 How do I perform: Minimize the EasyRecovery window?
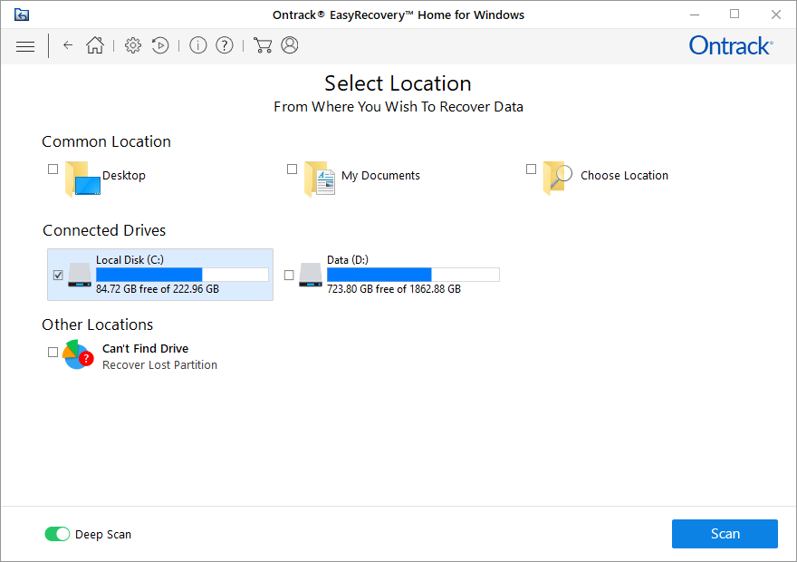coord(695,15)
